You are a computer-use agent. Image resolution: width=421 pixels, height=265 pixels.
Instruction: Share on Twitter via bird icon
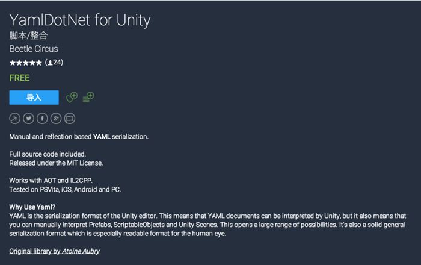coord(29,118)
